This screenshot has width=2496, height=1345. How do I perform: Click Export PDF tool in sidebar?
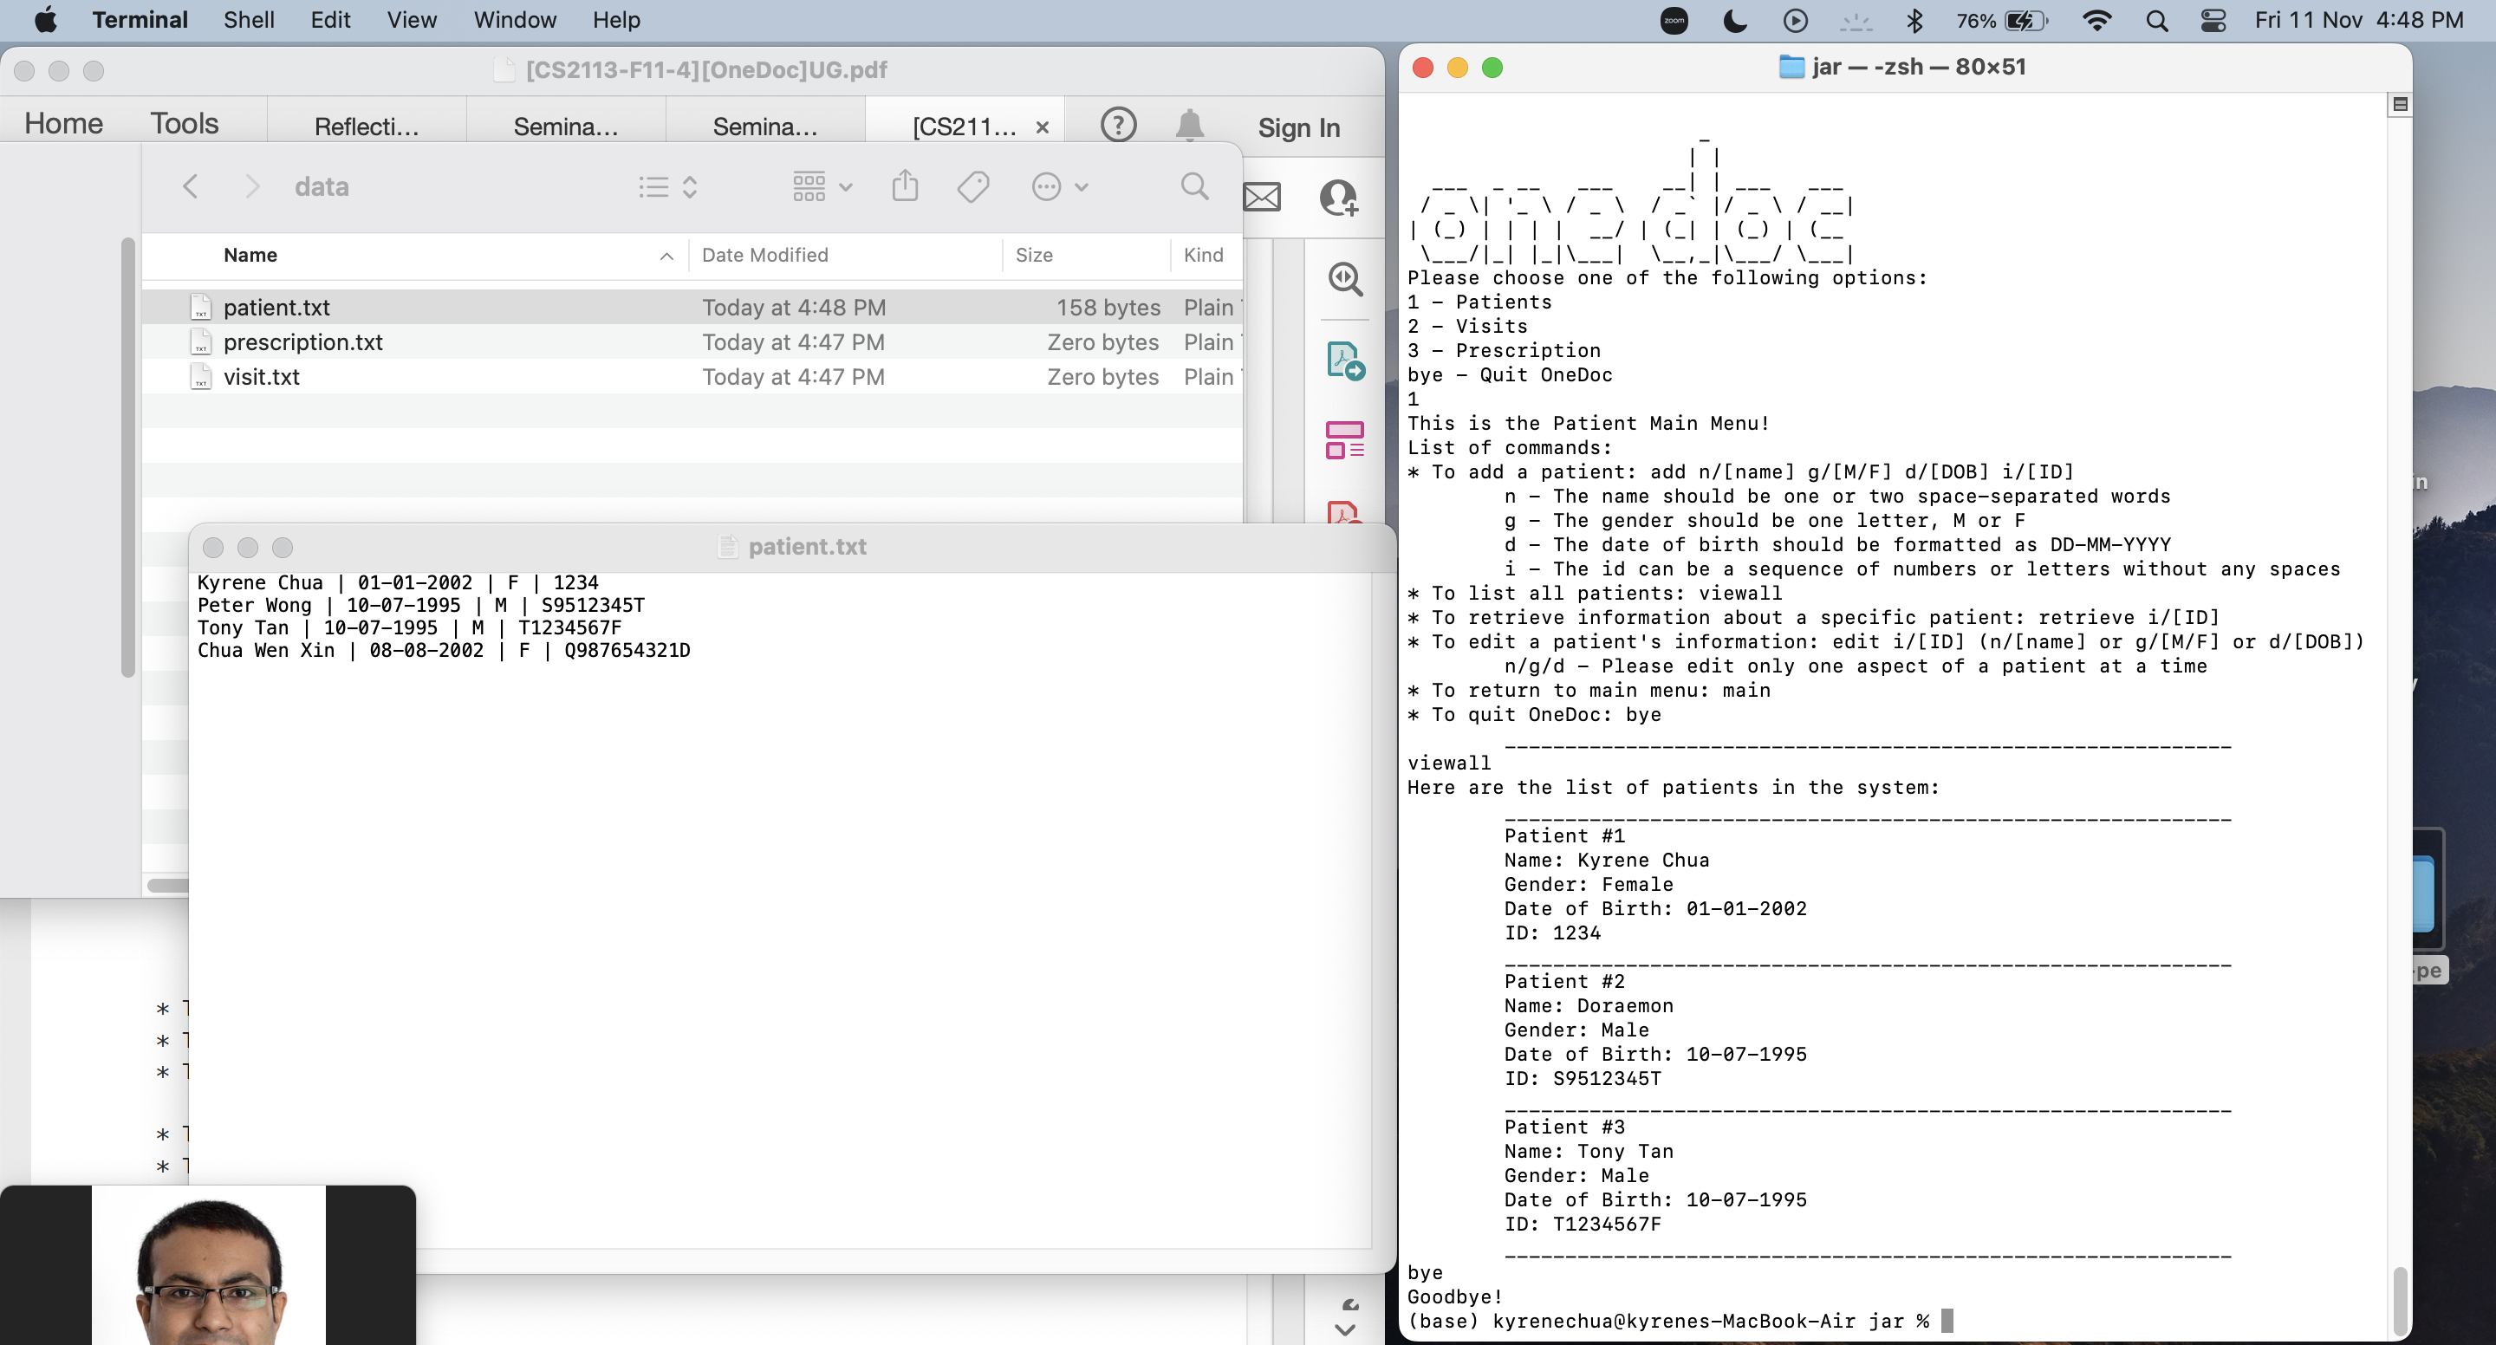click(x=1345, y=361)
